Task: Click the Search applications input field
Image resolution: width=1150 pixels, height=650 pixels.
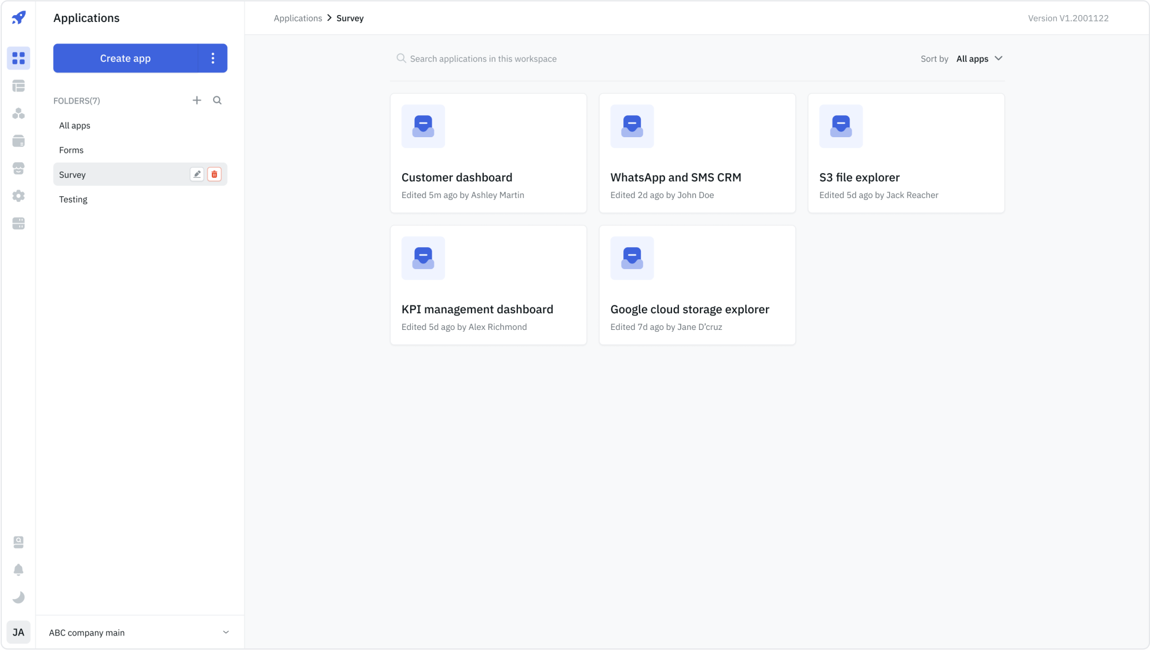Action: pyautogui.click(x=483, y=58)
